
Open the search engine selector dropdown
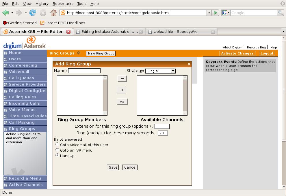tap(226, 13)
